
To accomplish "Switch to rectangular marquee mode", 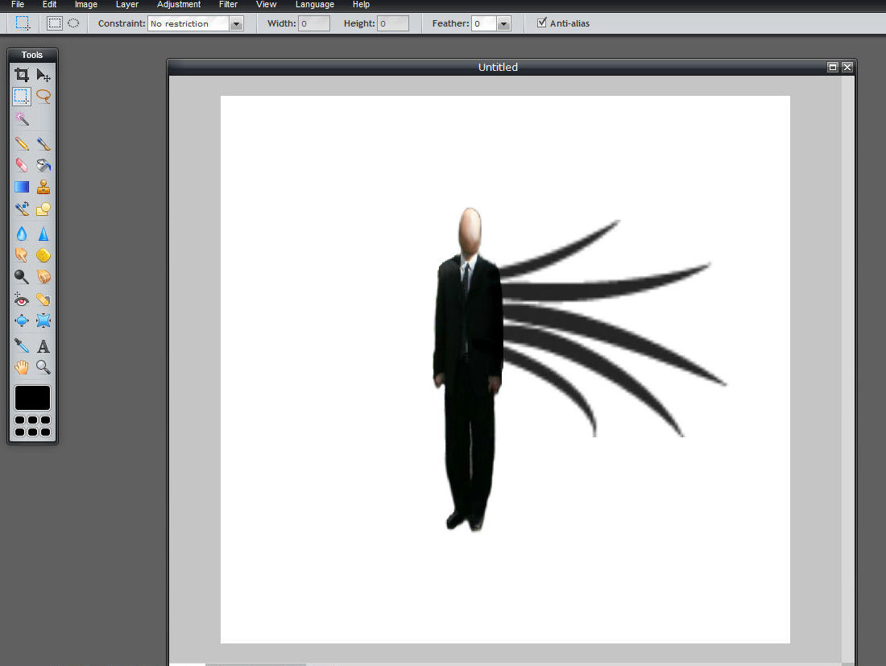I will pos(54,23).
